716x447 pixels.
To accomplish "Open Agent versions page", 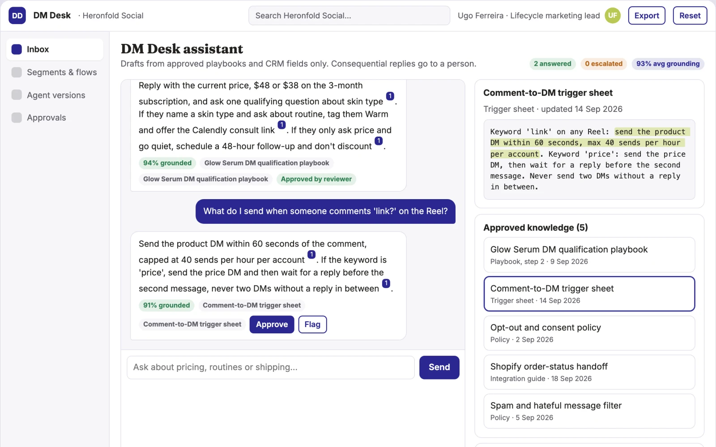I will tap(55, 95).
